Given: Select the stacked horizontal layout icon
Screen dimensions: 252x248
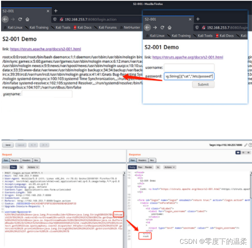Looking at the screenshot, I should tap(243, 153).
